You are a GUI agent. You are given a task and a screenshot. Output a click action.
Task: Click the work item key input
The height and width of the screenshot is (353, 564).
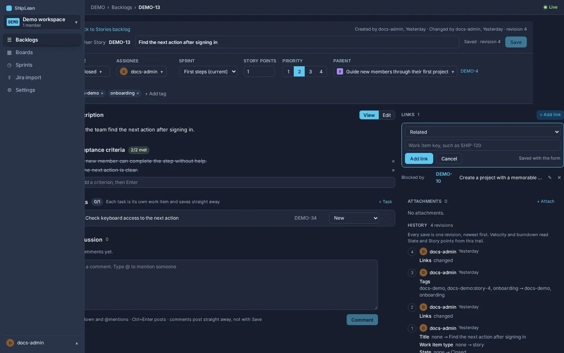483,146
